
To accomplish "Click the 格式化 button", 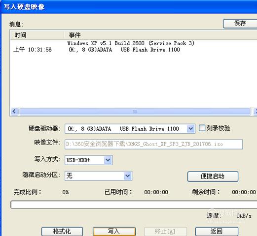I will [x=62, y=231].
